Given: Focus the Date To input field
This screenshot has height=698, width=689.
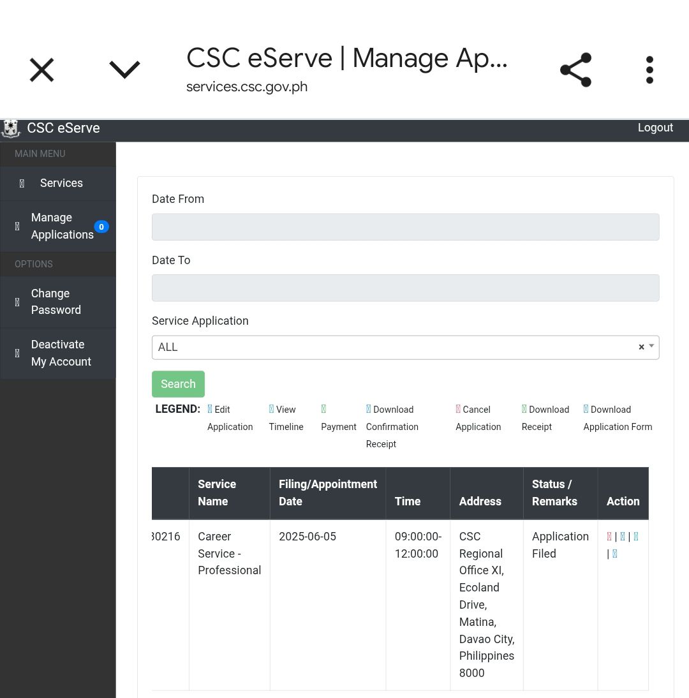Looking at the screenshot, I should point(406,288).
